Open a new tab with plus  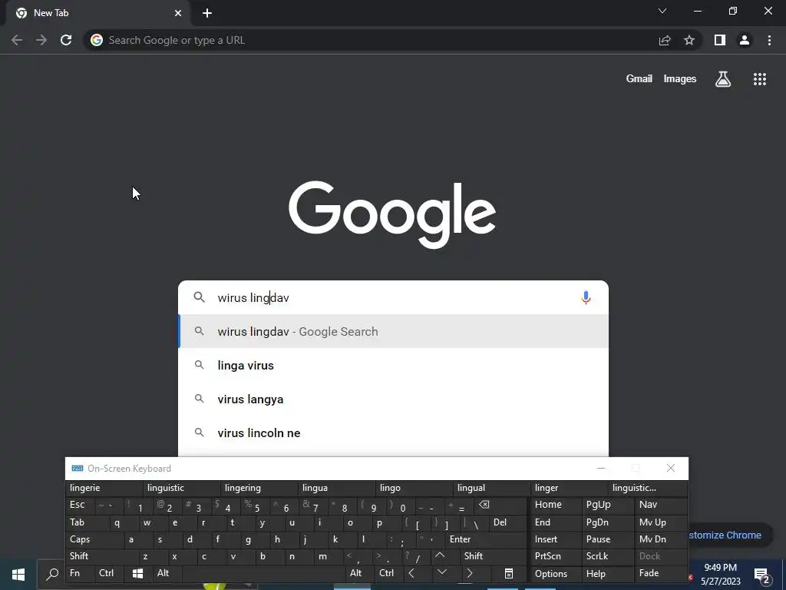(207, 13)
